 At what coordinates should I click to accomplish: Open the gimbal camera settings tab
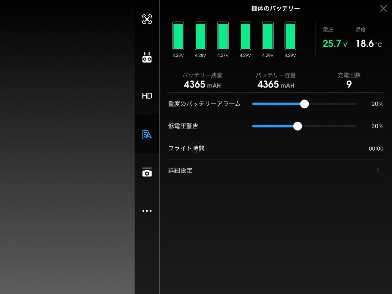[x=147, y=172]
